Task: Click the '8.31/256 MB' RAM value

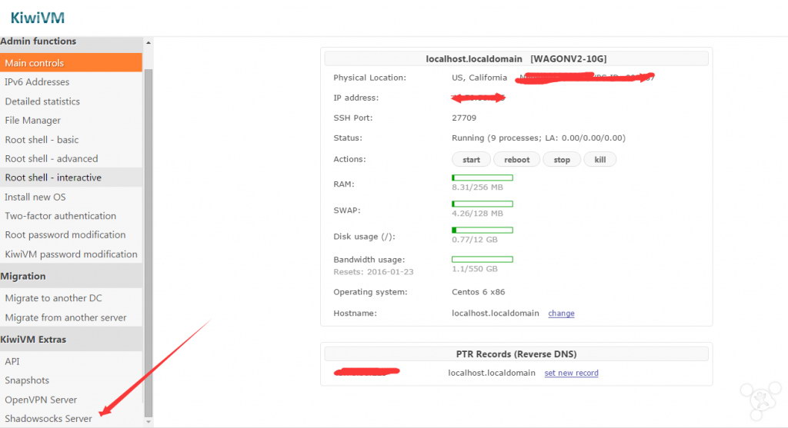Action: tap(477, 187)
